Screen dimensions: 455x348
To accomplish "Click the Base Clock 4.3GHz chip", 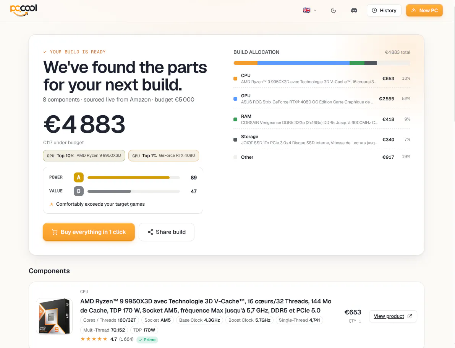I will coord(199,320).
